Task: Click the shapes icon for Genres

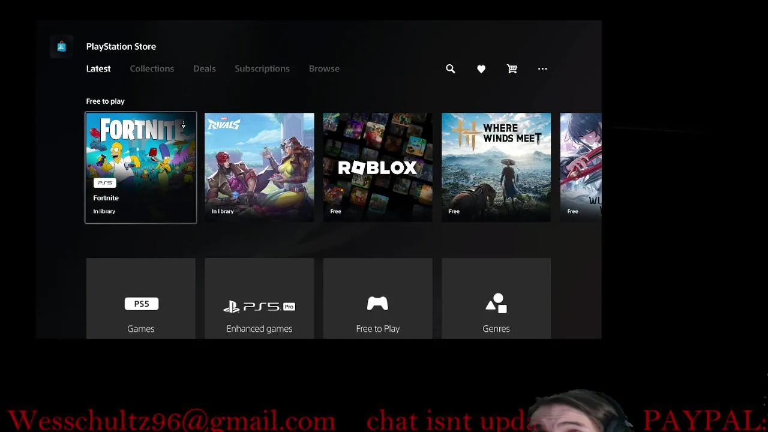Action: coord(496,304)
